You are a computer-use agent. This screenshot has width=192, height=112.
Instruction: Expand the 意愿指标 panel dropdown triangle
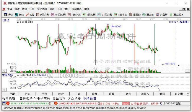point(4,90)
